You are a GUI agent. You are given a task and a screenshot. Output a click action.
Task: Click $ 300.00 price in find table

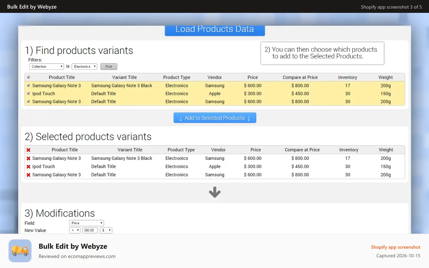[x=253, y=94]
